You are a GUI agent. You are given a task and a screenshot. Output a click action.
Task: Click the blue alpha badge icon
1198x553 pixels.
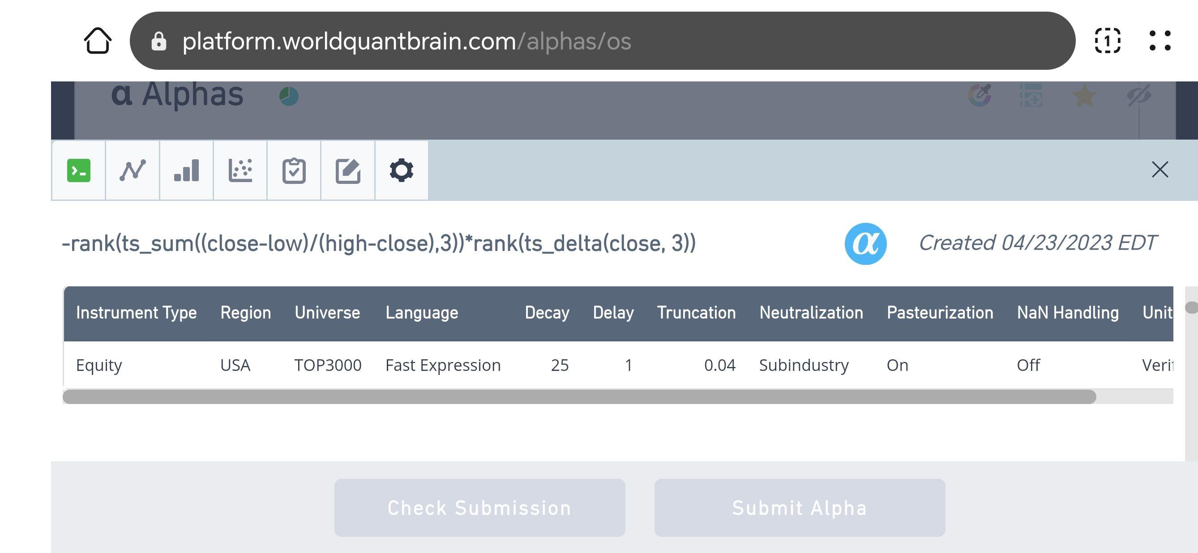pos(865,243)
